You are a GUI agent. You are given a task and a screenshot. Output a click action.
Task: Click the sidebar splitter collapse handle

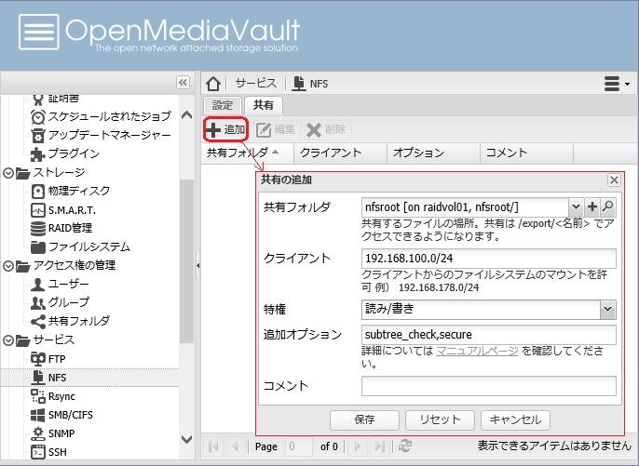[197, 266]
